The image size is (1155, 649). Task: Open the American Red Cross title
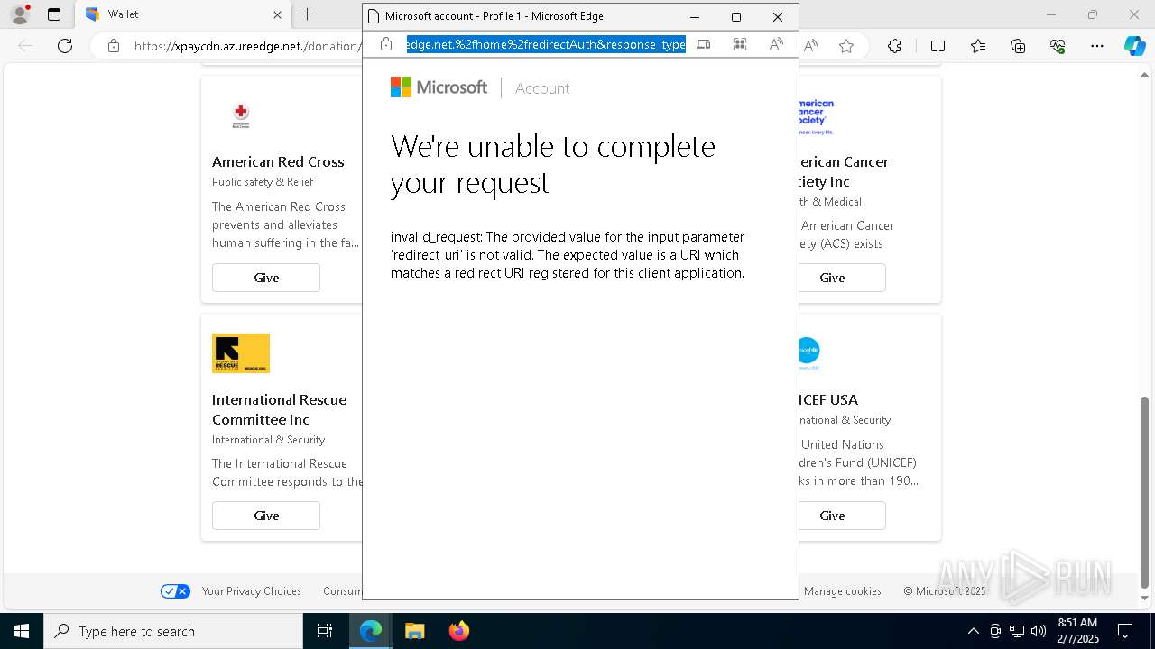278,162
